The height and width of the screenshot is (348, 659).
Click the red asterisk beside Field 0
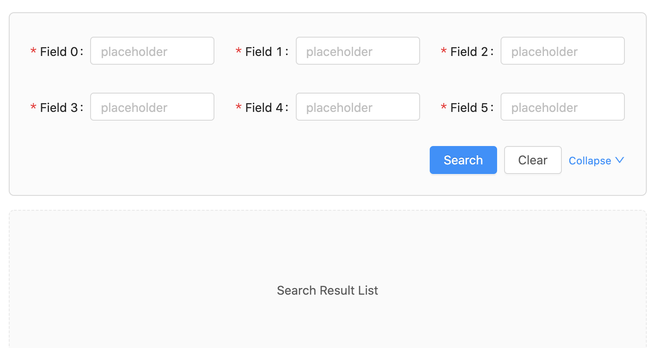click(33, 52)
